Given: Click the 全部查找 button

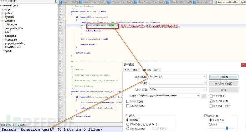Looking at the screenshot, I should pos(224,77).
